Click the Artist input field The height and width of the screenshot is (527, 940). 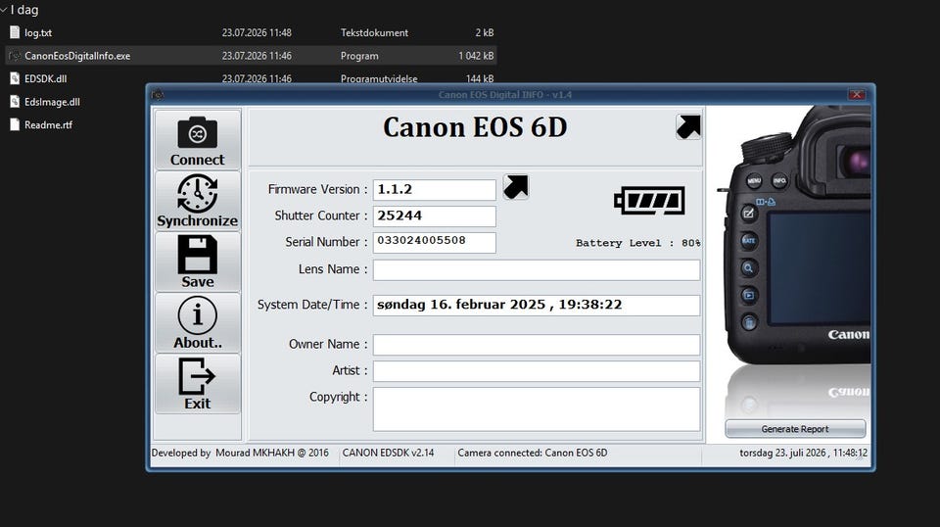[x=536, y=371]
